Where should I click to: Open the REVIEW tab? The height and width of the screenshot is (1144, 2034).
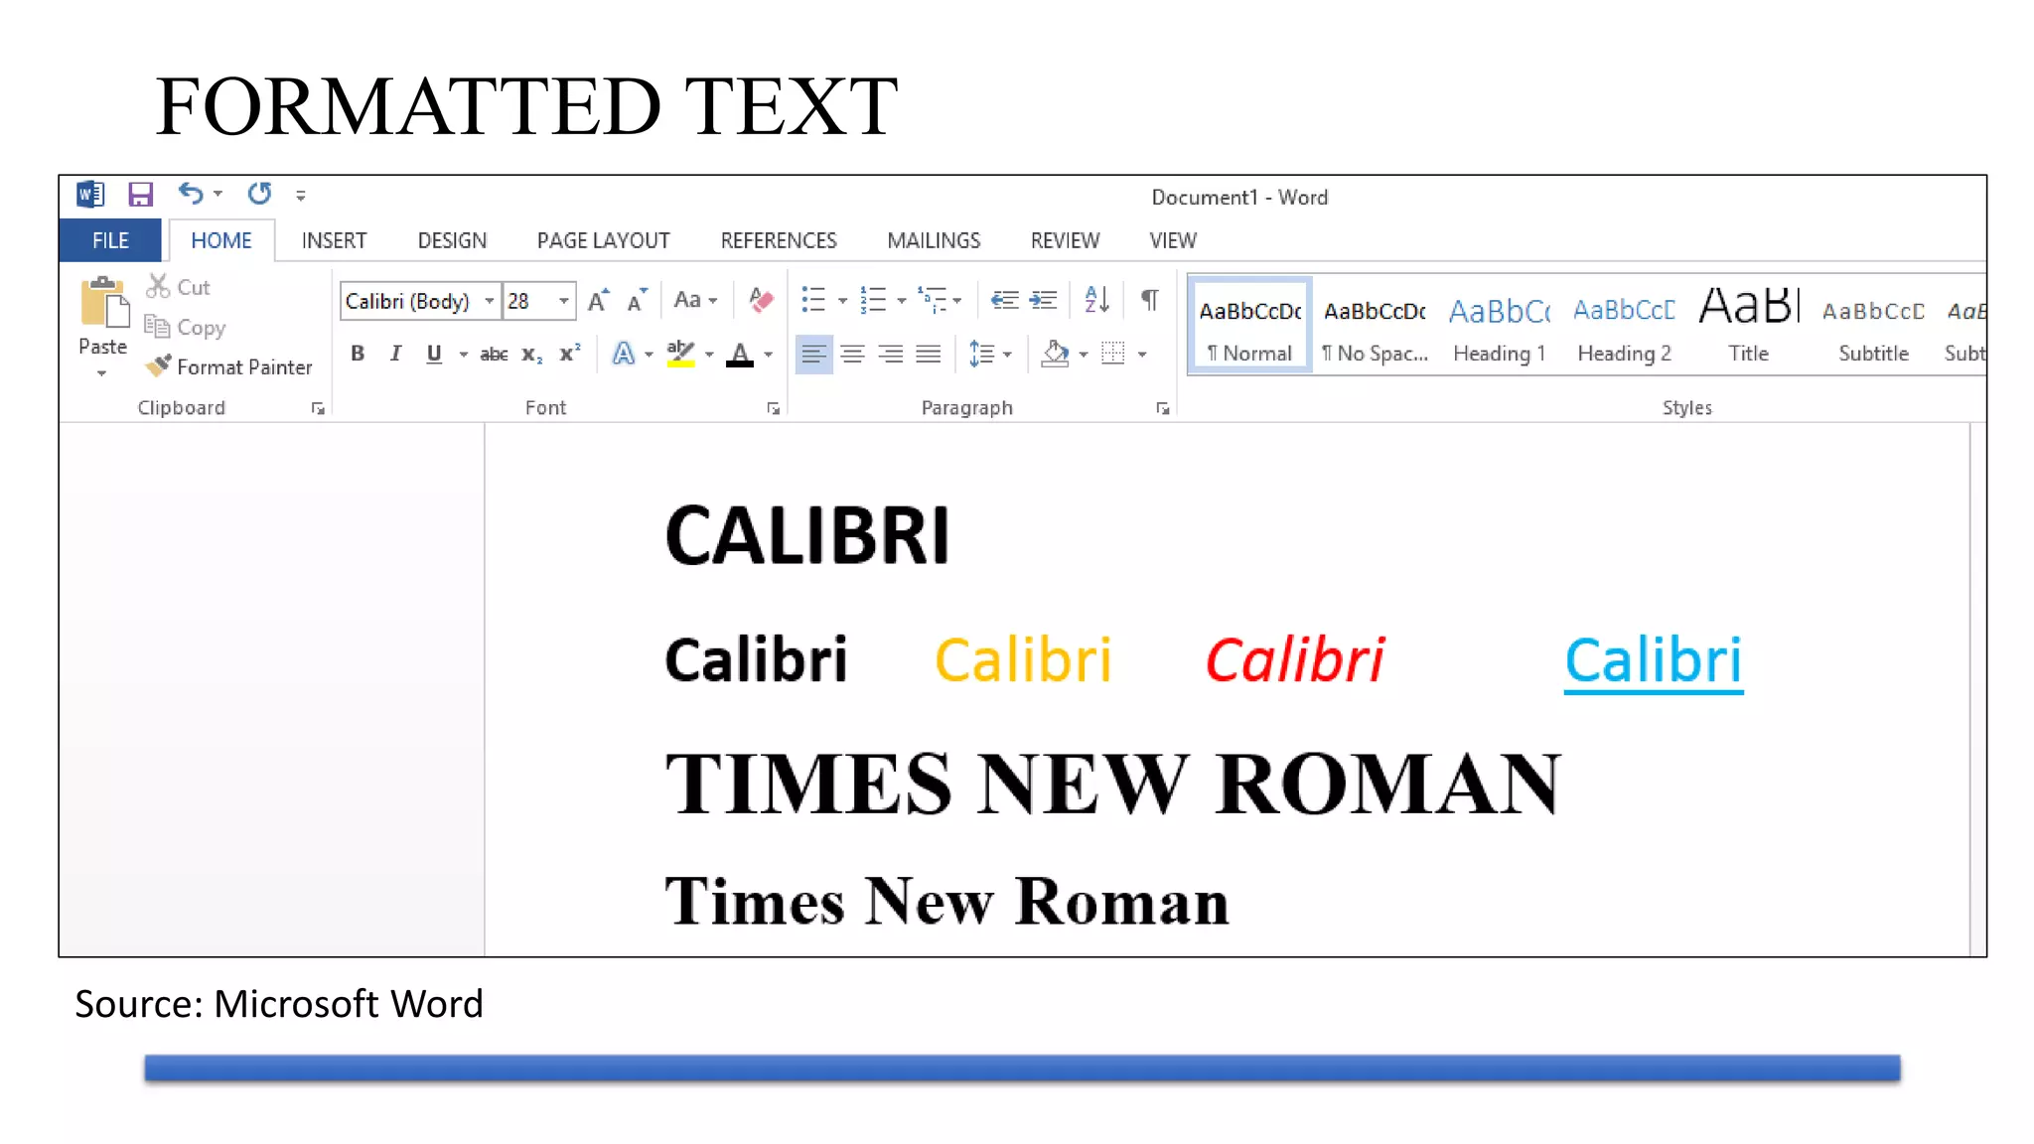[x=1065, y=240]
